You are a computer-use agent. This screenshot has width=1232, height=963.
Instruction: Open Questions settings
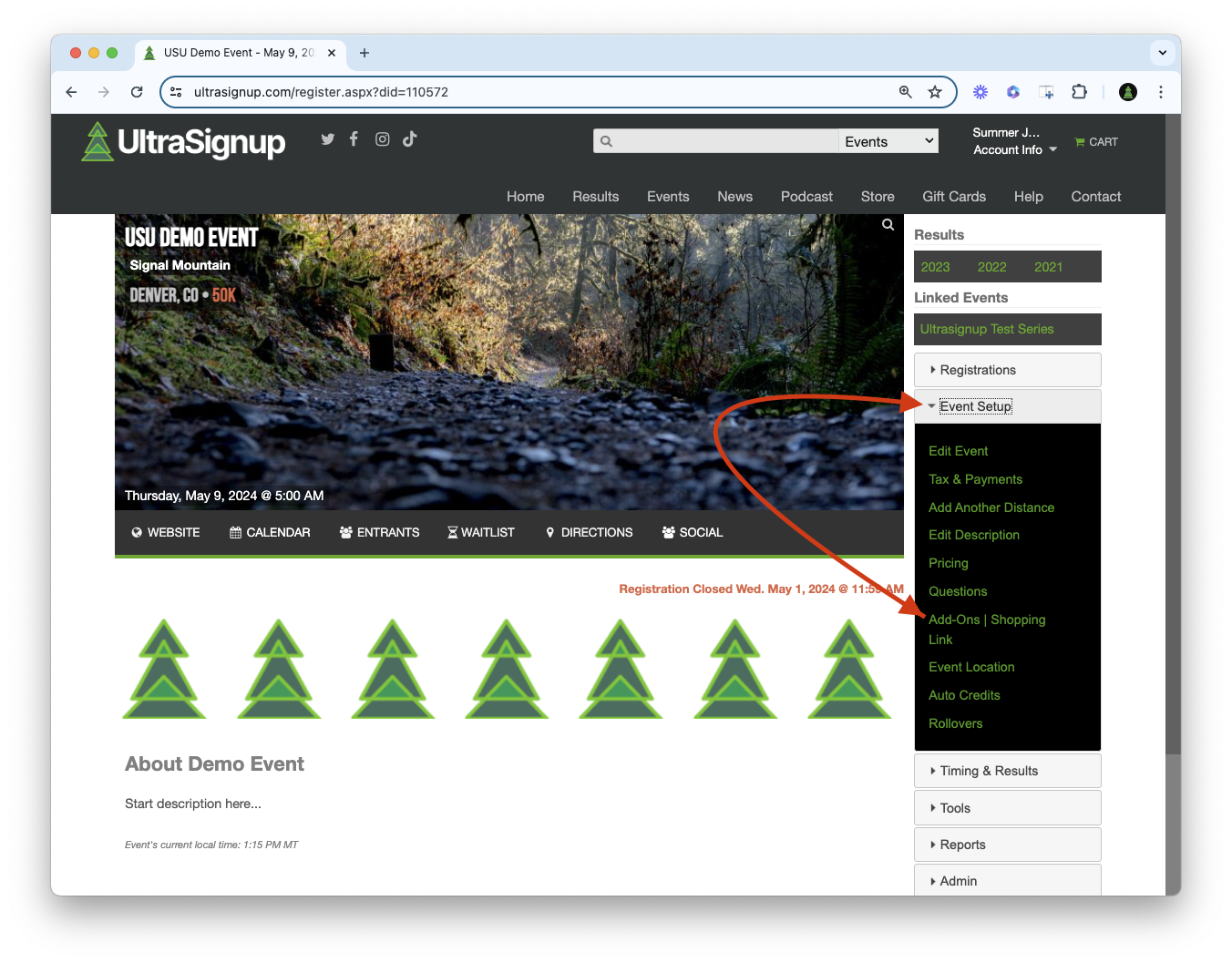coord(958,591)
